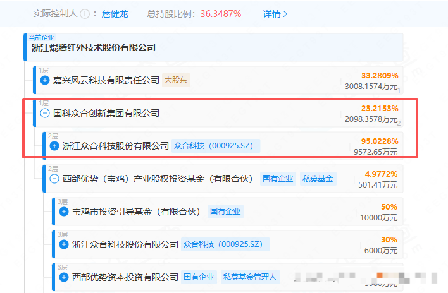This screenshot has width=448, height=293.
Task: Select total shareholding 36.3487% value
Action: pyautogui.click(x=221, y=14)
